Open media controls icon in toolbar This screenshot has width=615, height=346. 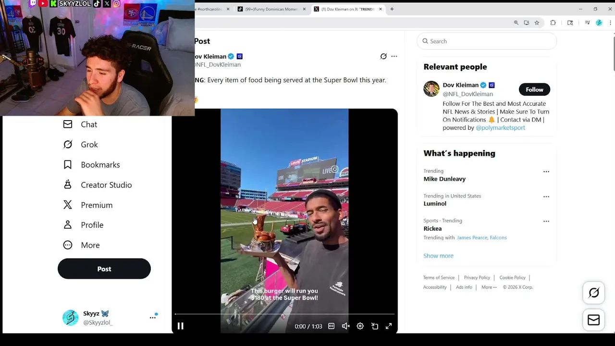pos(587,23)
